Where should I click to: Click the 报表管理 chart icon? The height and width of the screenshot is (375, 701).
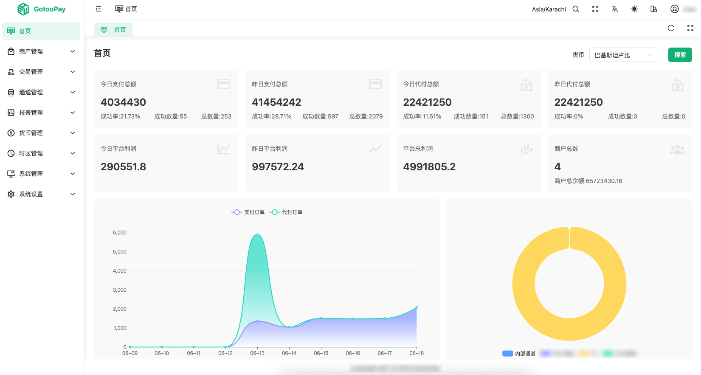click(11, 113)
